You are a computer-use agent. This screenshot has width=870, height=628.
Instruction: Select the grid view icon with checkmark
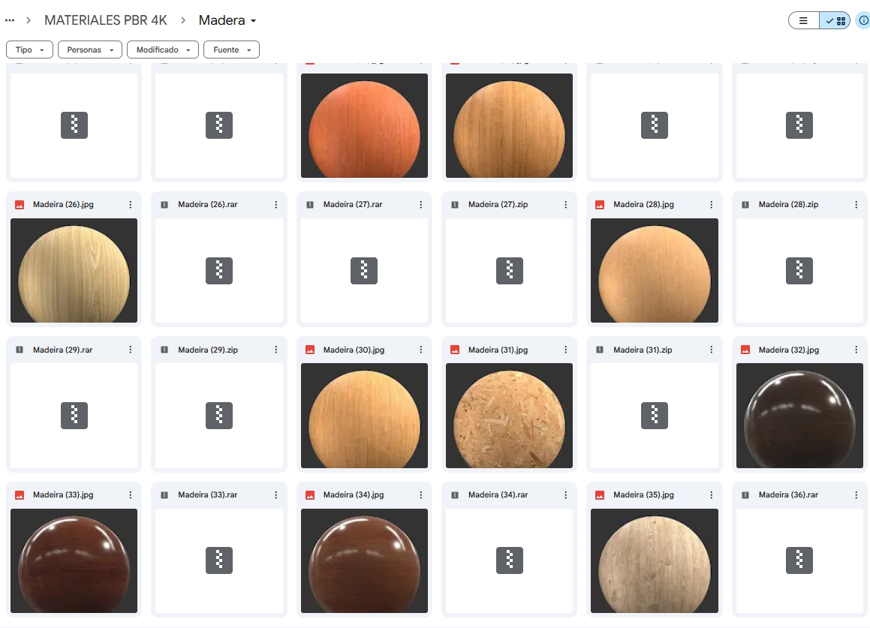835,20
